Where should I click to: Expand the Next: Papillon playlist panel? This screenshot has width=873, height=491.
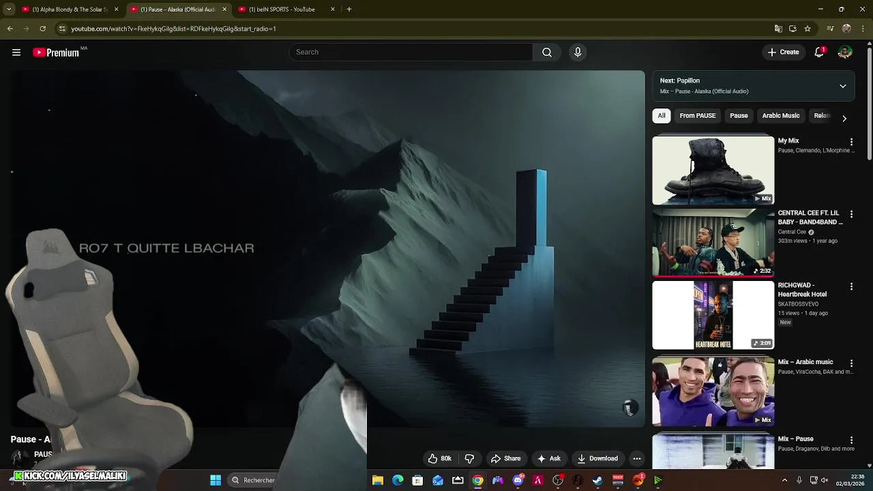click(x=843, y=86)
